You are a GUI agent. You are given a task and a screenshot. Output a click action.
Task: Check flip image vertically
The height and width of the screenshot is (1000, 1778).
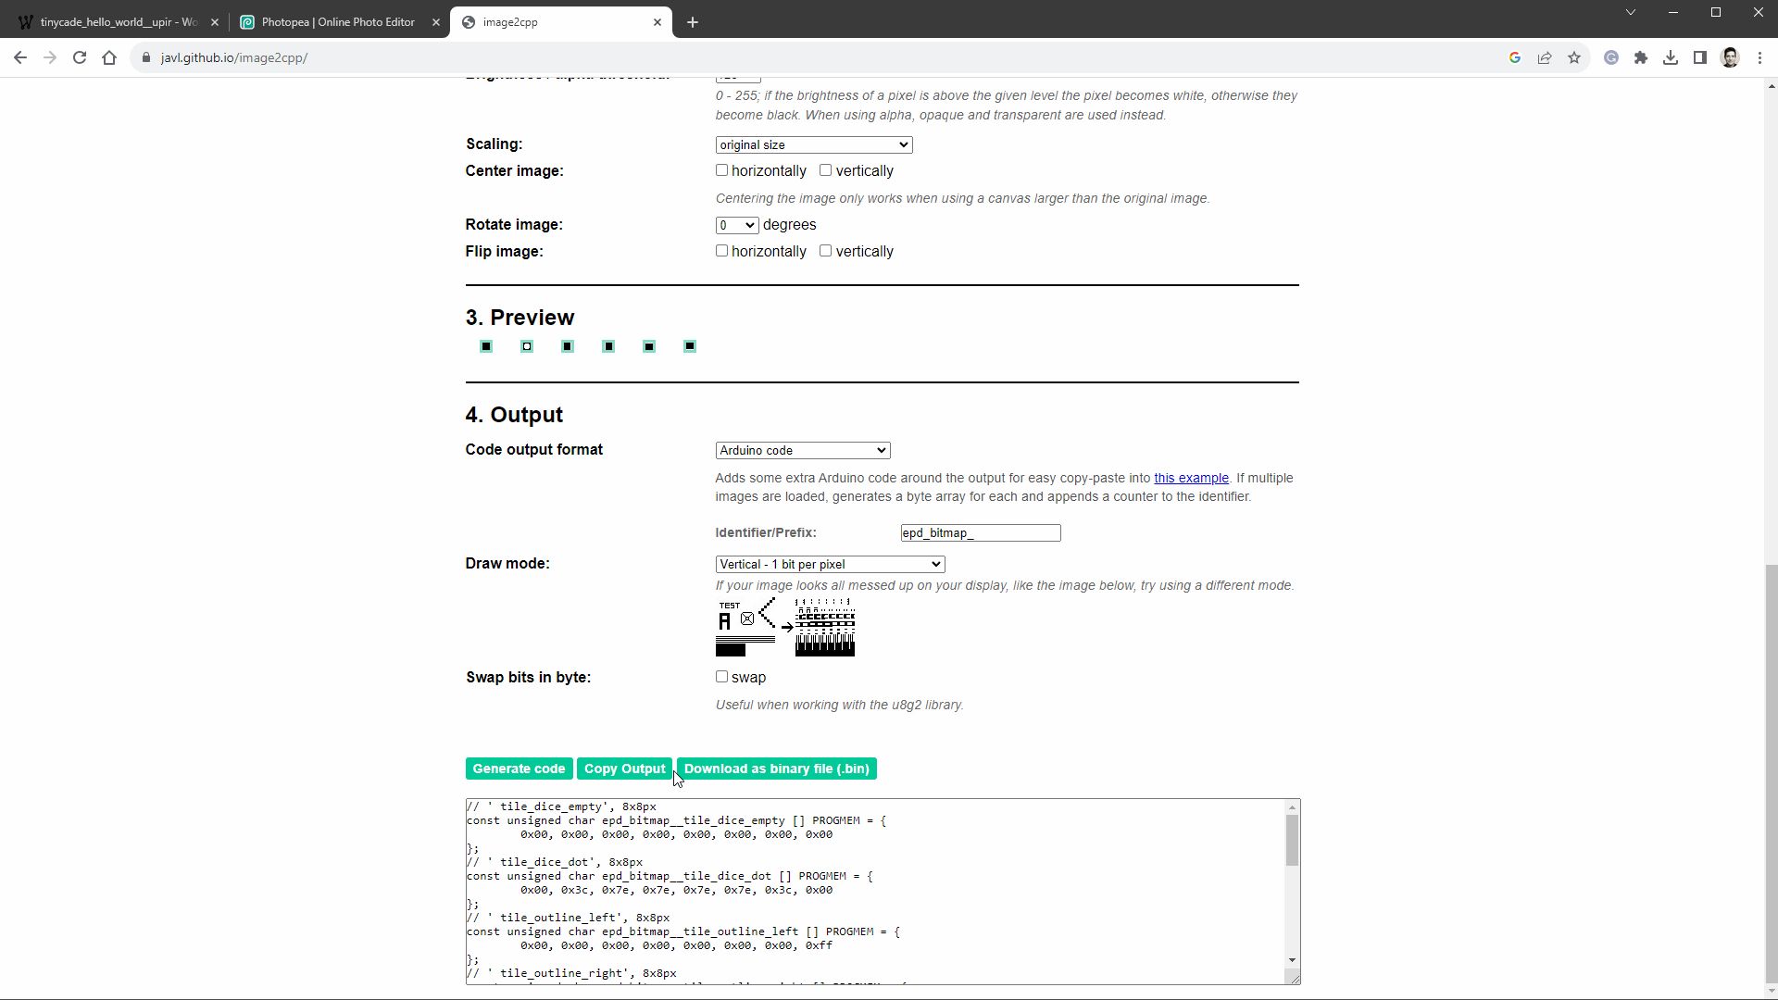(825, 251)
